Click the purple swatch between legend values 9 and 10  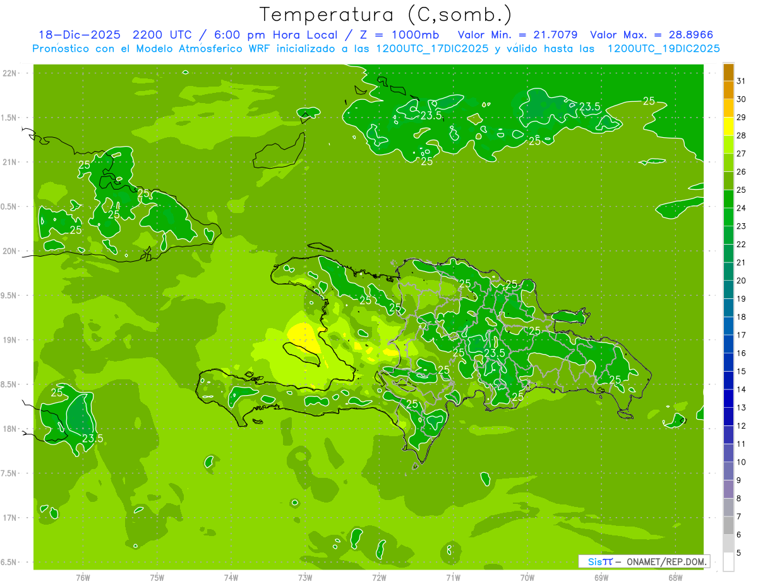[728, 471]
